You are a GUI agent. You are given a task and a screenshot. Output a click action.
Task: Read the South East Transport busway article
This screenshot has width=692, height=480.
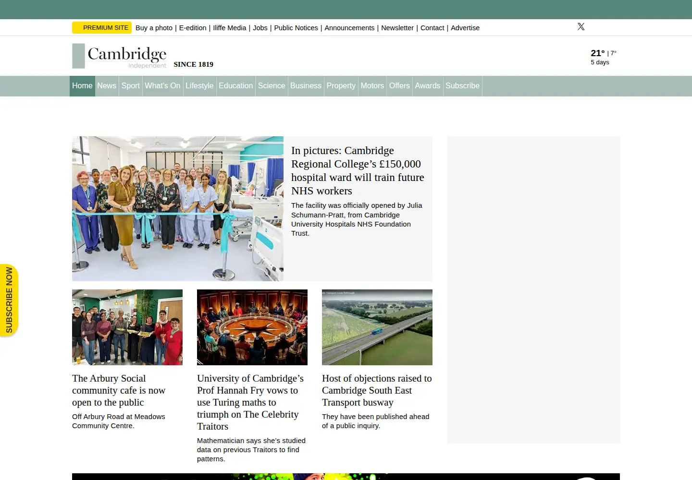click(x=377, y=390)
